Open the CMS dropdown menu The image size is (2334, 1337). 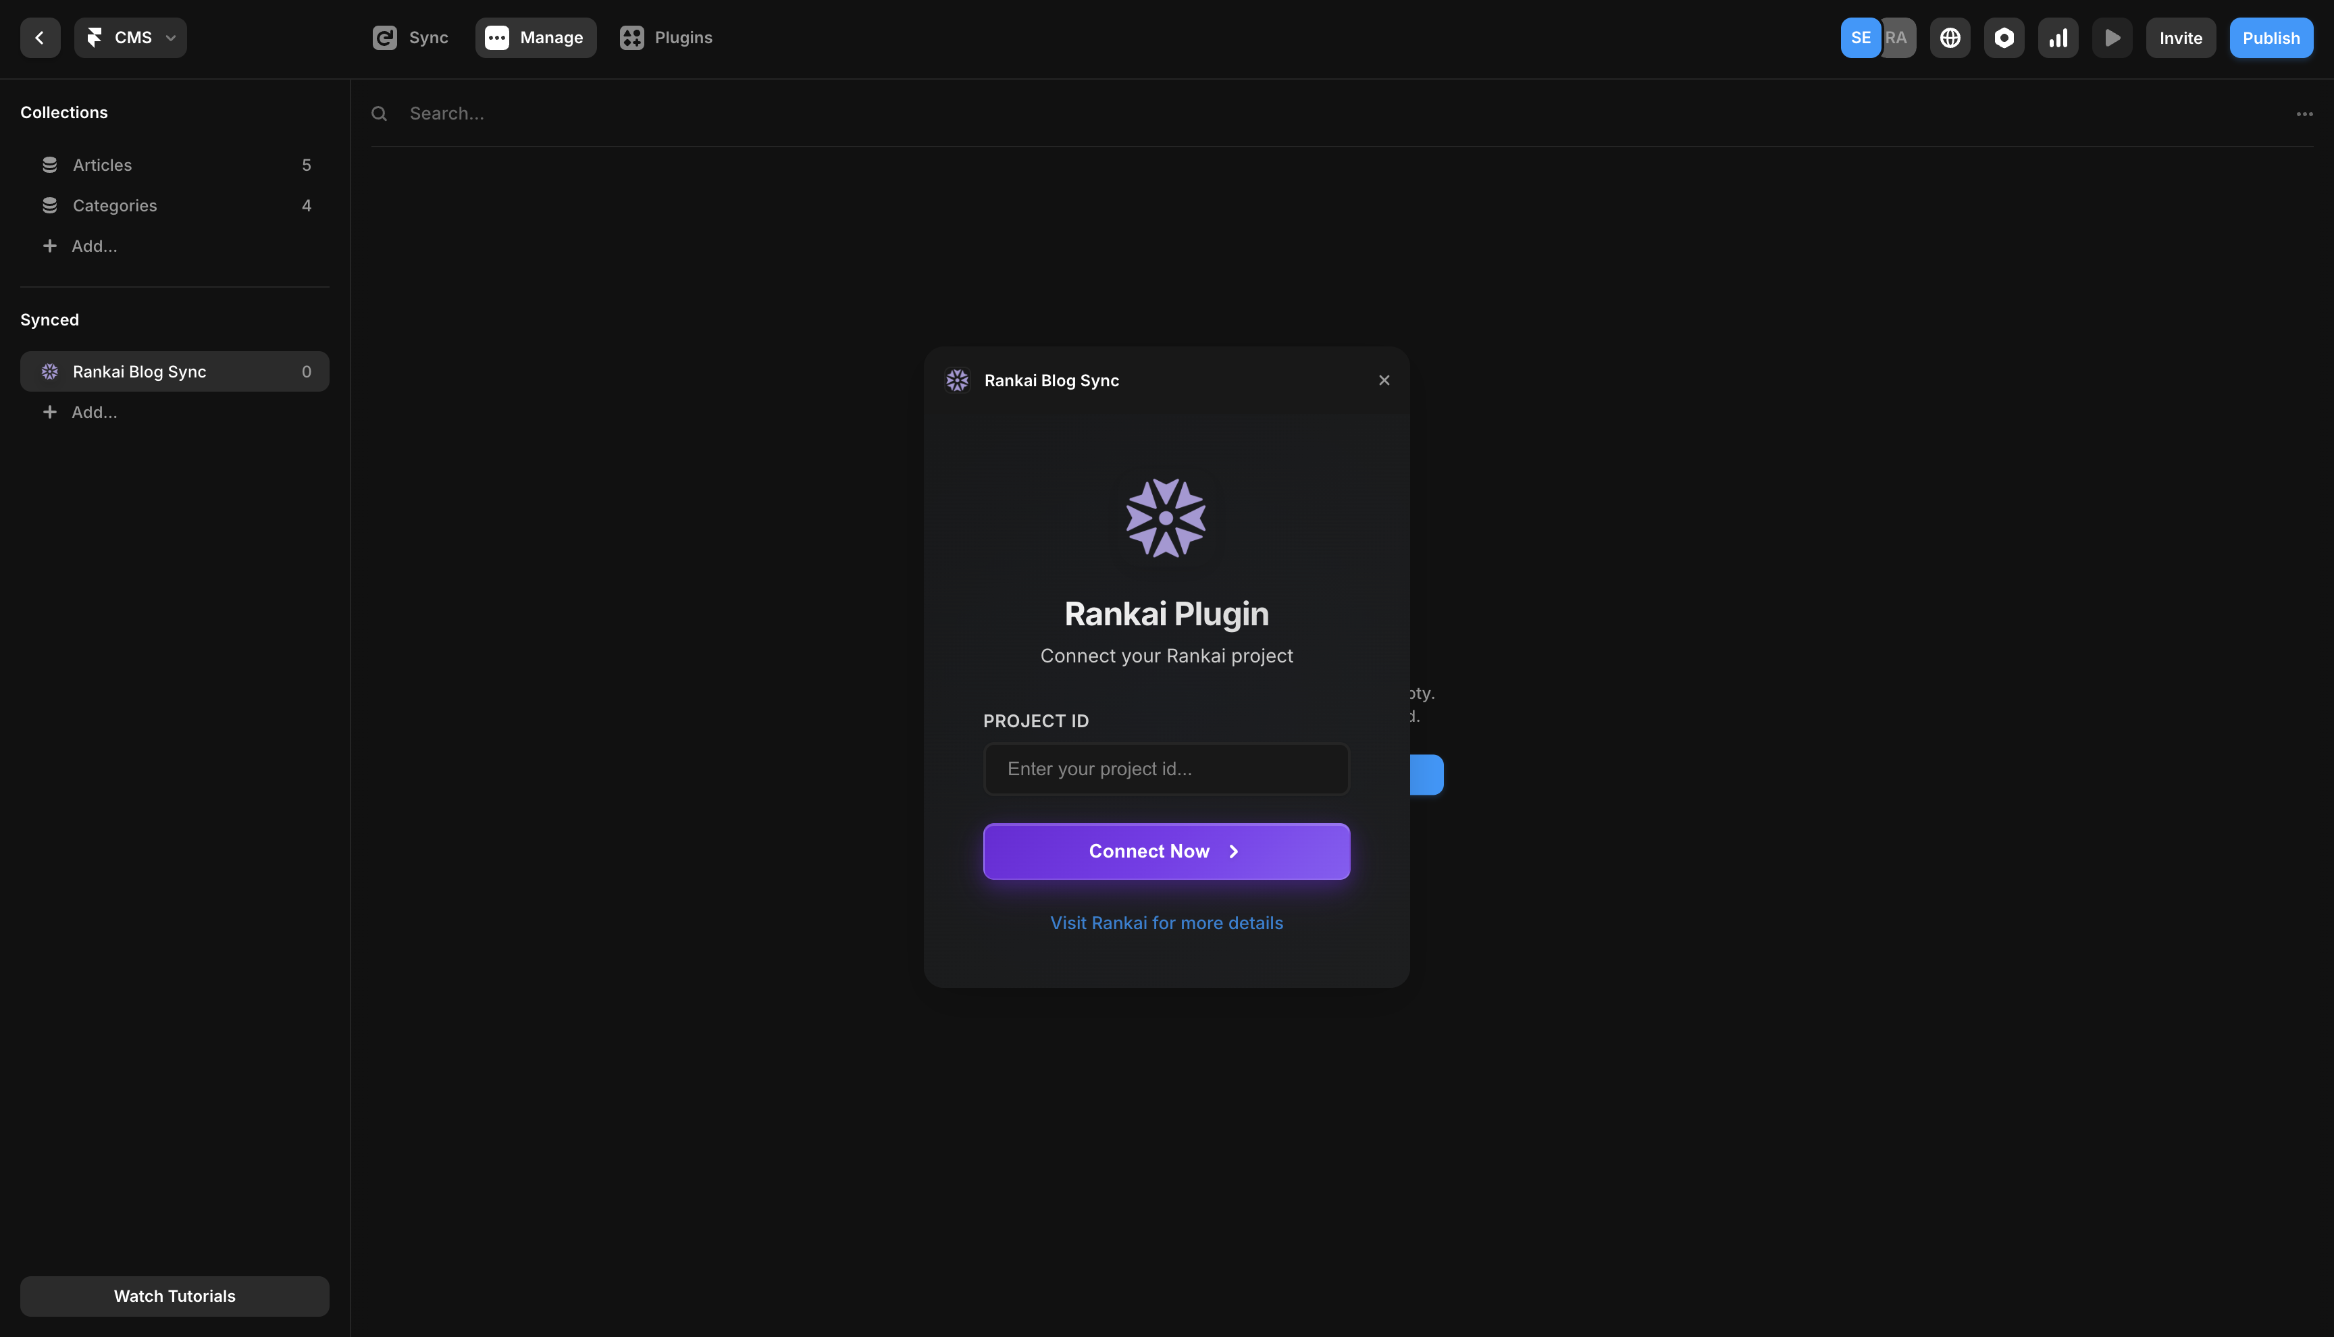pos(130,38)
